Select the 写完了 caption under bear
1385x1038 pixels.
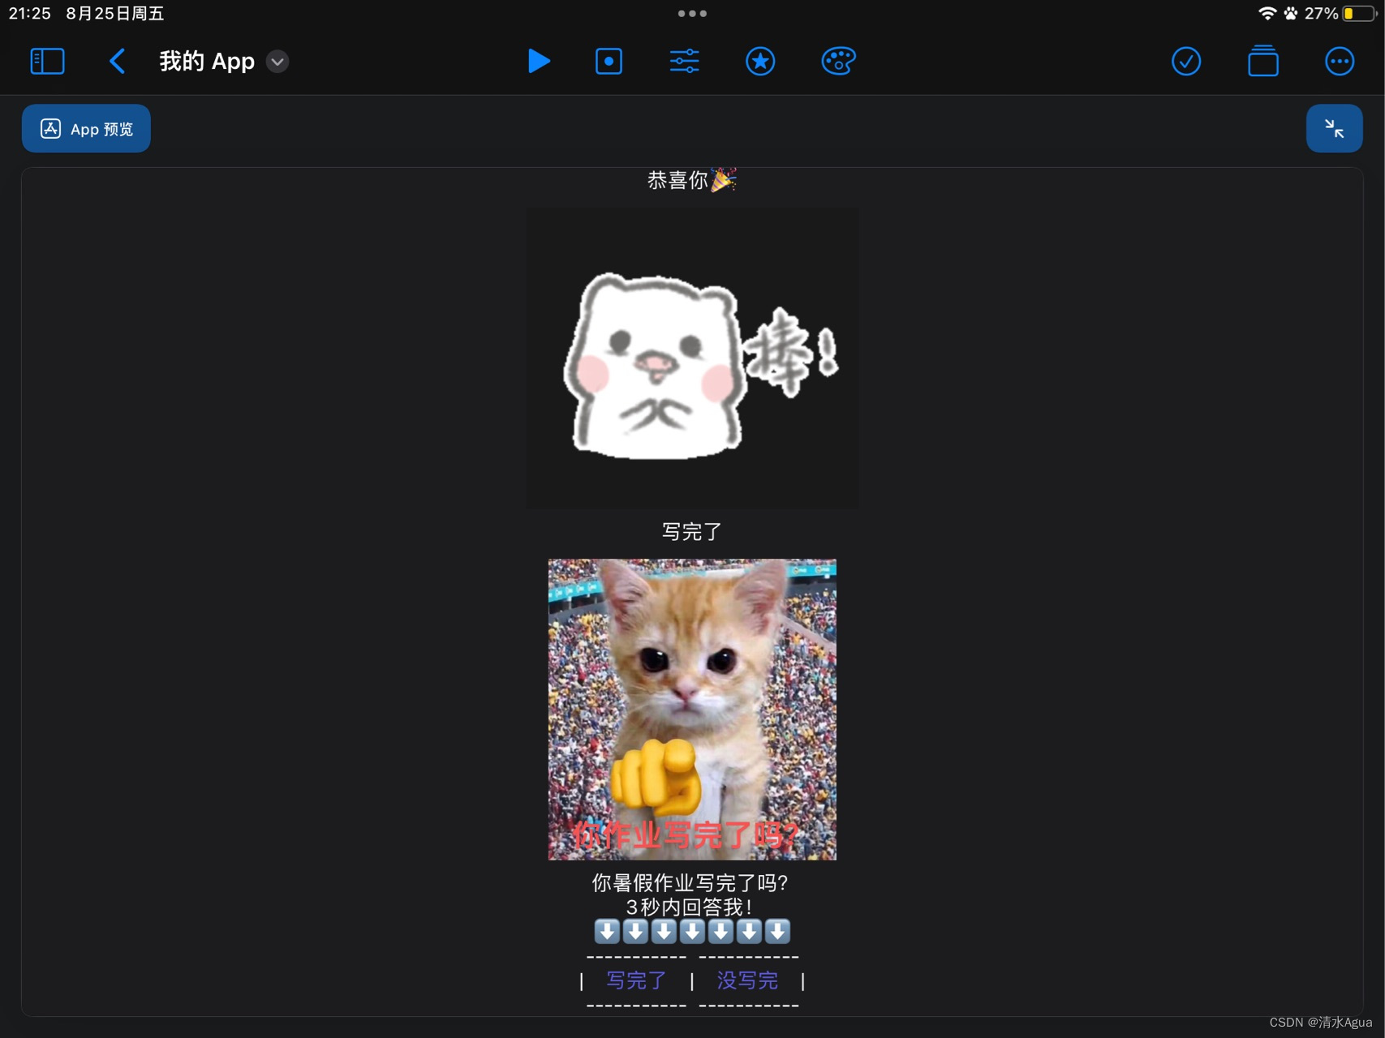click(691, 531)
